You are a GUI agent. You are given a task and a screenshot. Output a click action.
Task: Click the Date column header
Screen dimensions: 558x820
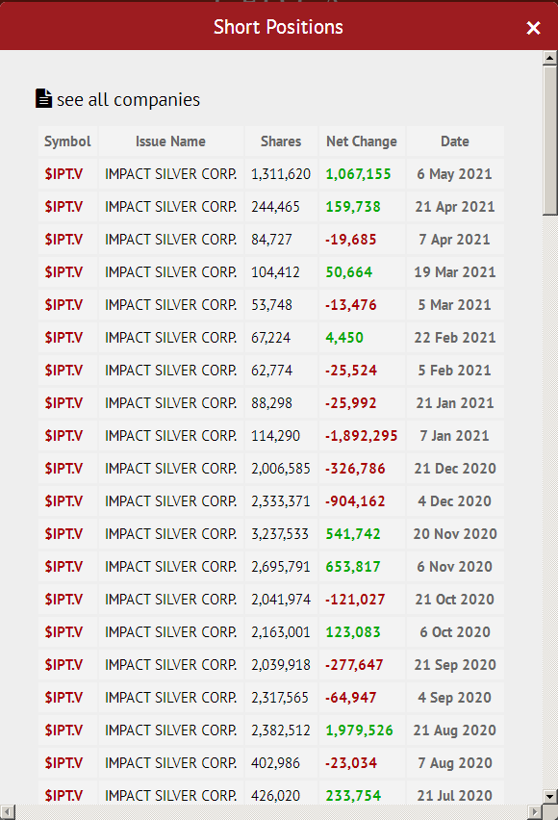tap(454, 141)
